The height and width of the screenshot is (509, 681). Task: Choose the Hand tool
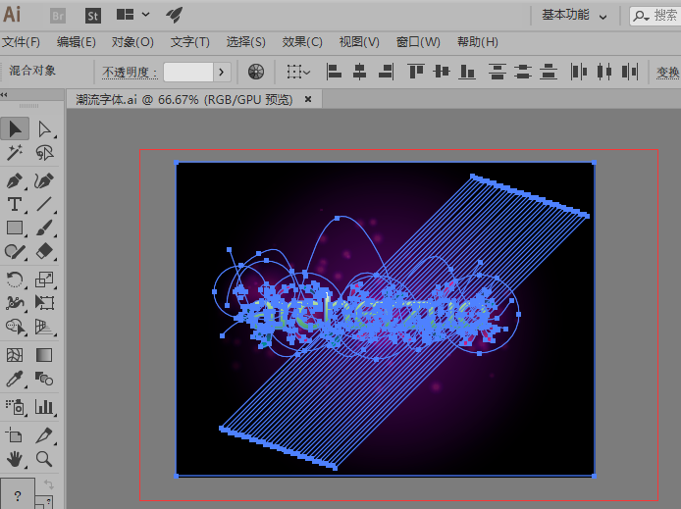click(15, 458)
